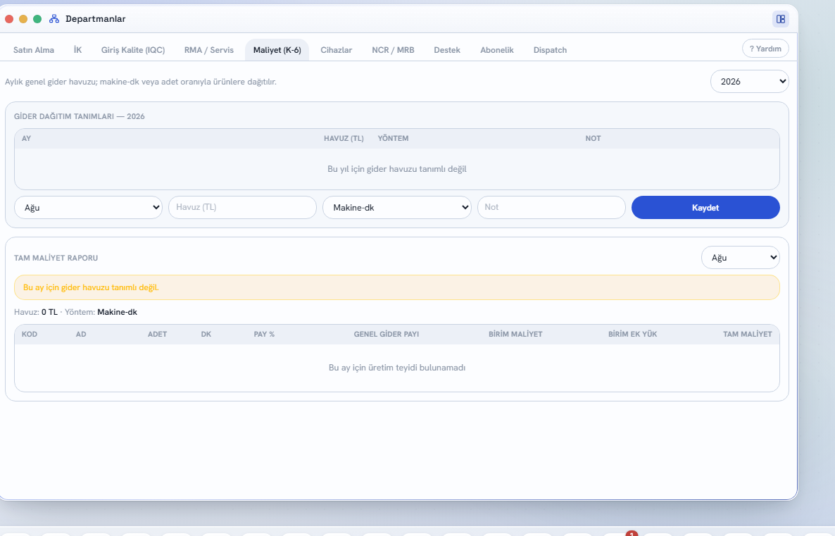The width and height of the screenshot is (835, 536).
Task: Go to the Dispatch tab
Action: click(550, 50)
